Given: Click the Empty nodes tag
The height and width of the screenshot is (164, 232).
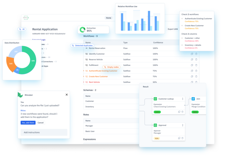Looking at the screenshot, I should click(x=111, y=67).
